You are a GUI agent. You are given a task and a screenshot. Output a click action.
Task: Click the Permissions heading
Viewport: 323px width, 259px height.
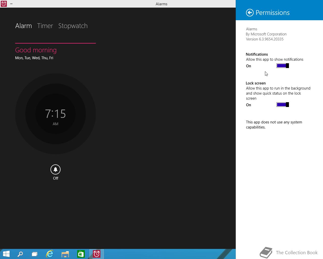(273, 13)
